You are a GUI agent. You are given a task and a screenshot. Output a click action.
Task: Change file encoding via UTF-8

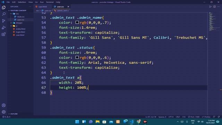pos(171,117)
